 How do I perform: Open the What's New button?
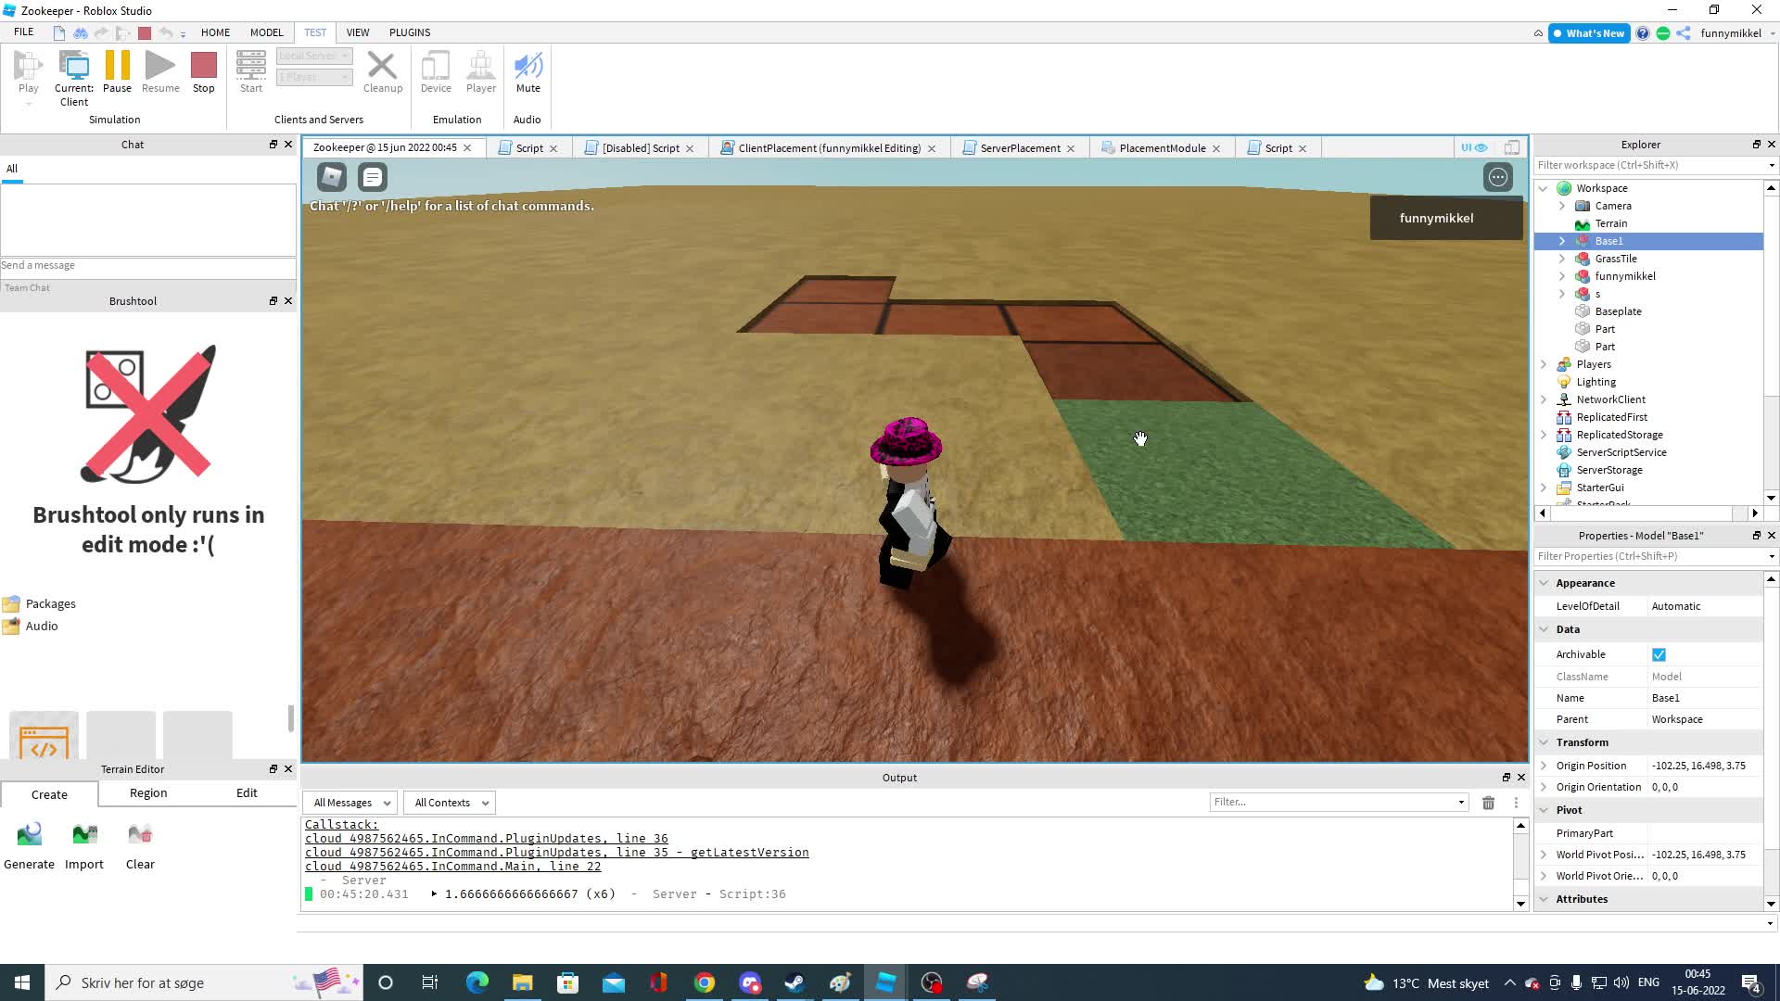(1588, 33)
